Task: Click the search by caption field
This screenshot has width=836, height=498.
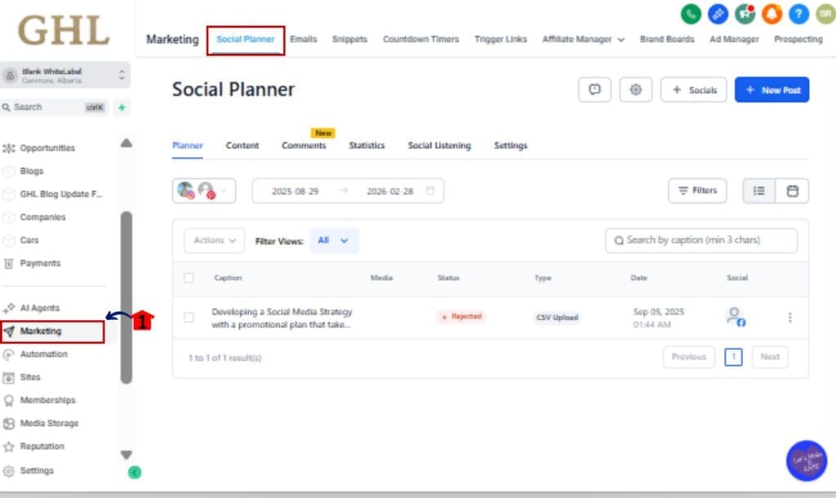Action: (x=702, y=240)
